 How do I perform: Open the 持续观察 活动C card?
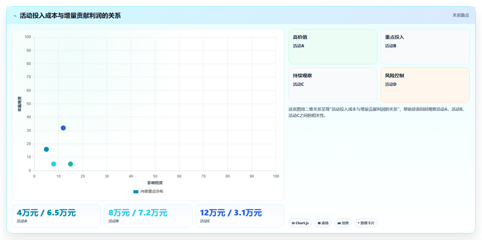(x=333, y=85)
